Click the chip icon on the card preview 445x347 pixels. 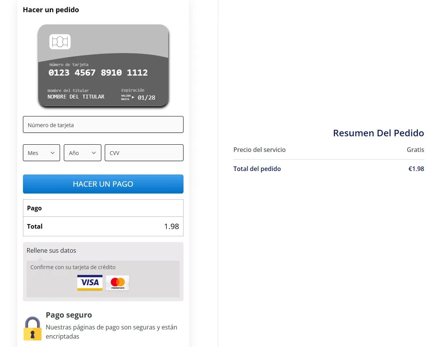[60, 42]
